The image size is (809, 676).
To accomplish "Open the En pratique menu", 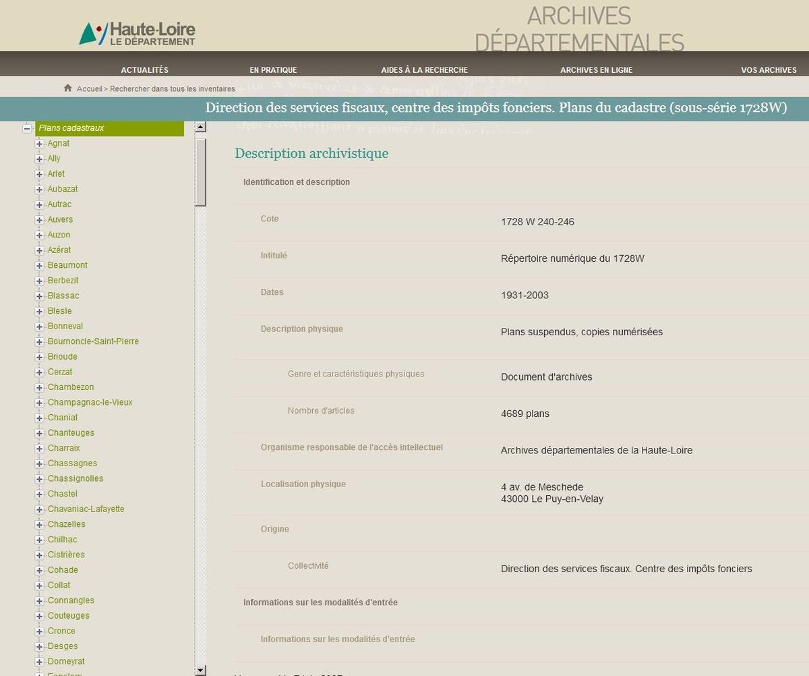I will tap(273, 70).
